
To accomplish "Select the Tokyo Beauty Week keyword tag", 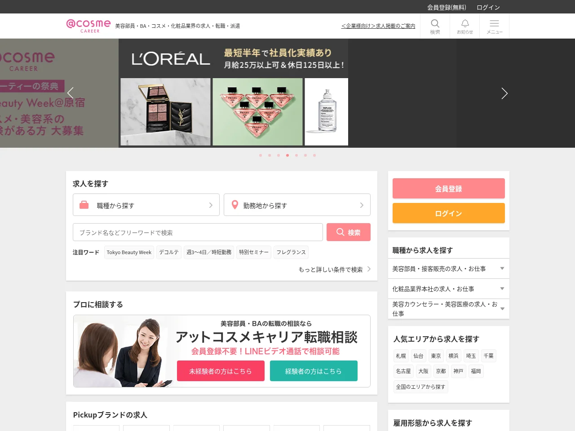I will coord(129,252).
